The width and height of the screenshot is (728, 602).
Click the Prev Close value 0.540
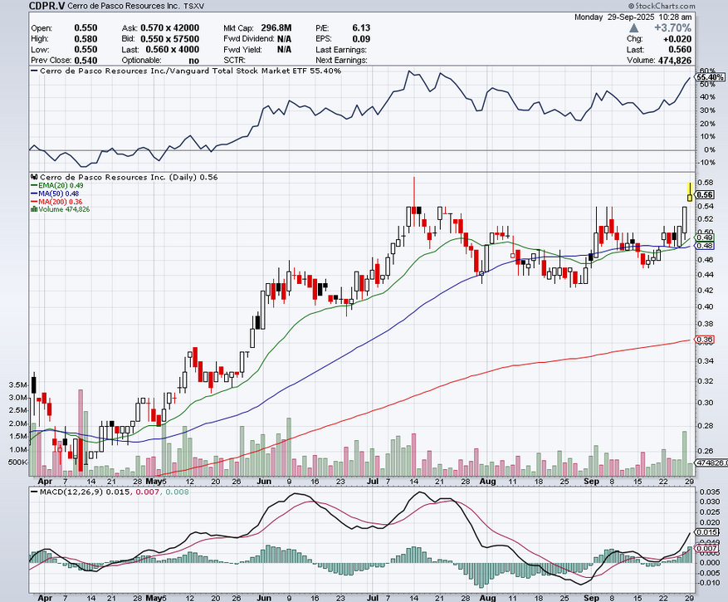(x=86, y=61)
